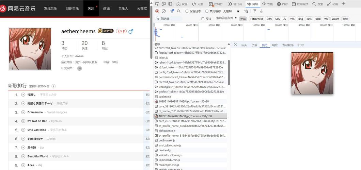
Task: Clear the network log
Action: [164, 11]
